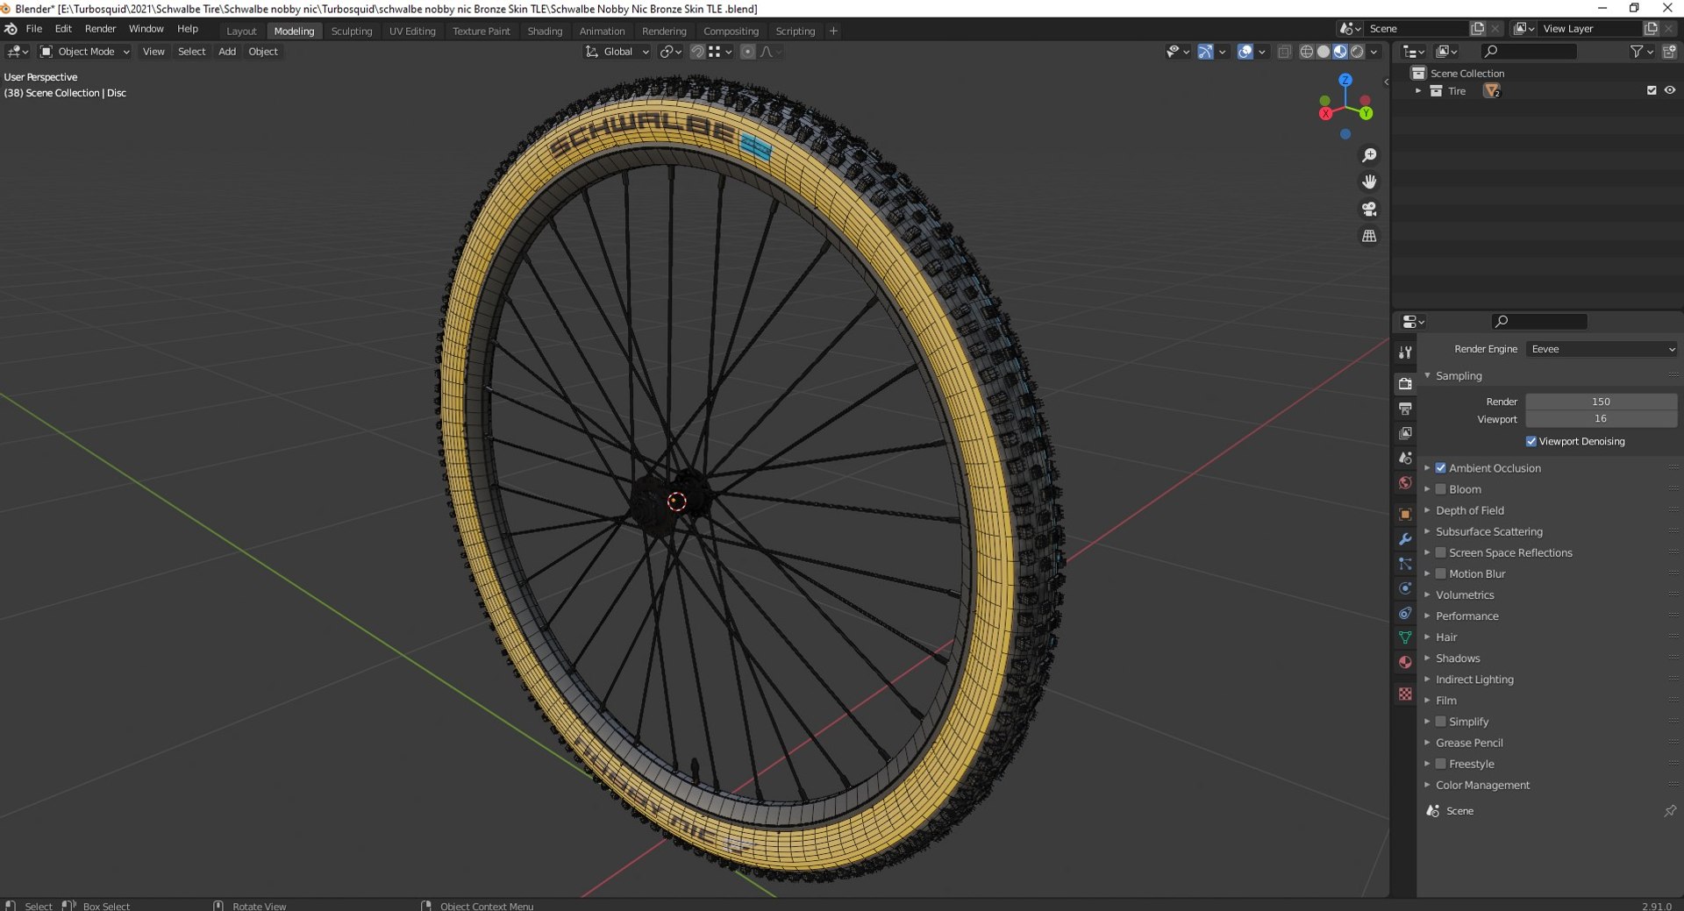Toggle X-ray mode in the viewport header

pos(1284,52)
